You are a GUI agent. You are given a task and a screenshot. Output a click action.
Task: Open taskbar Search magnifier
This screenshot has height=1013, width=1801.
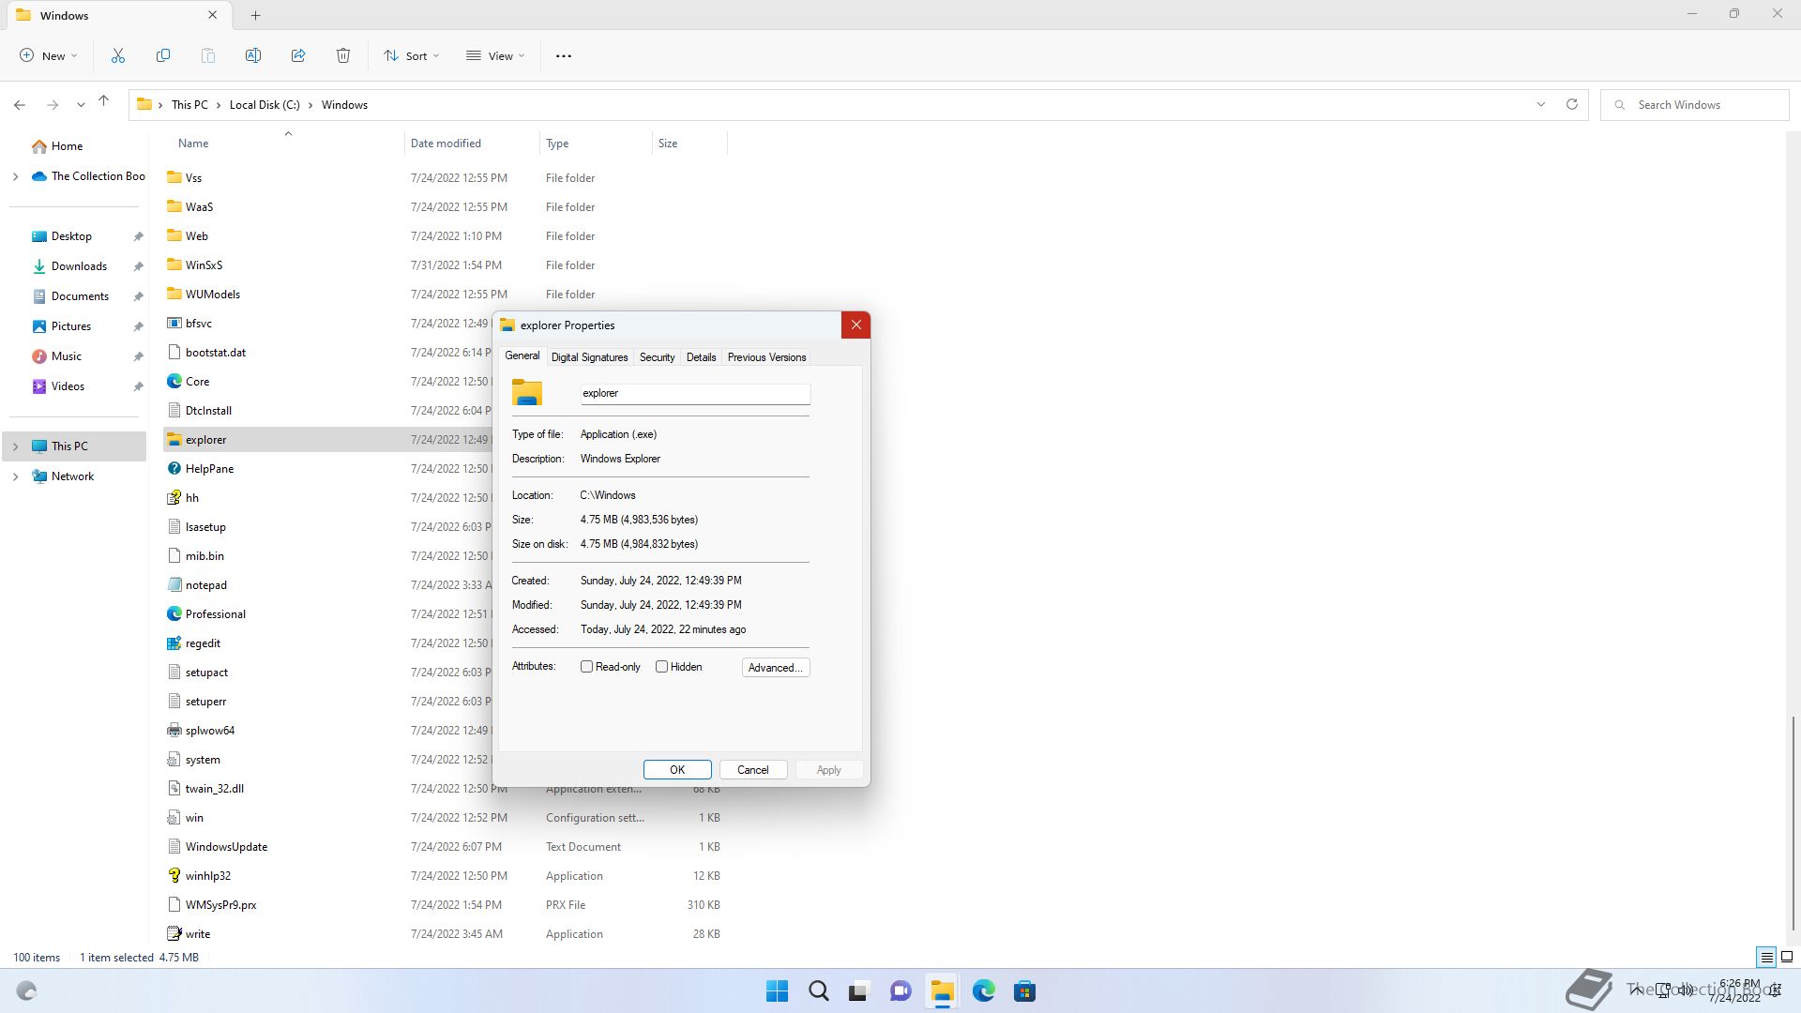click(x=819, y=991)
